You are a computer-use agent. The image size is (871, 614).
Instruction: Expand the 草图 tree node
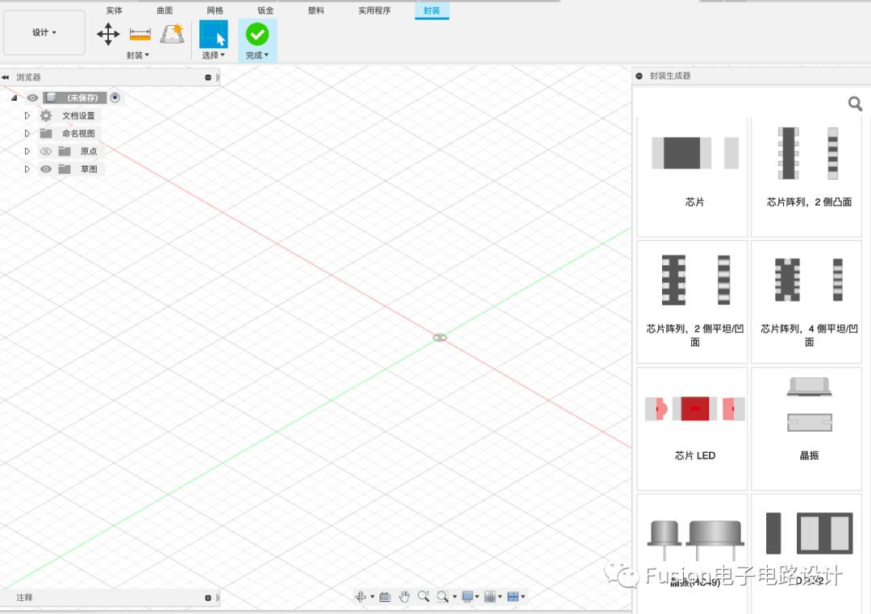coord(27,168)
